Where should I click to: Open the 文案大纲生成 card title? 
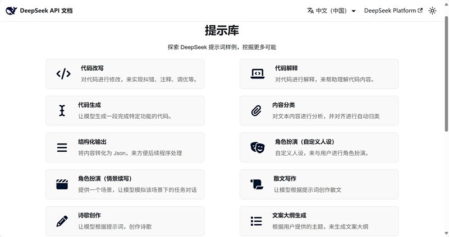(x=289, y=216)
